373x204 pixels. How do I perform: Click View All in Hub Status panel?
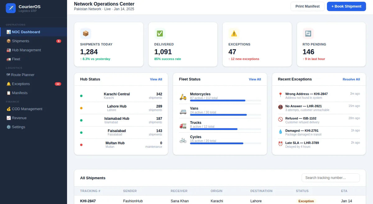pyautogui.click(x=156, y=79)
